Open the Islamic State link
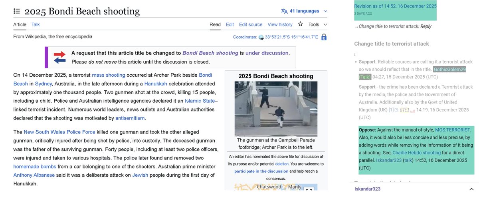 coord(199,101)
